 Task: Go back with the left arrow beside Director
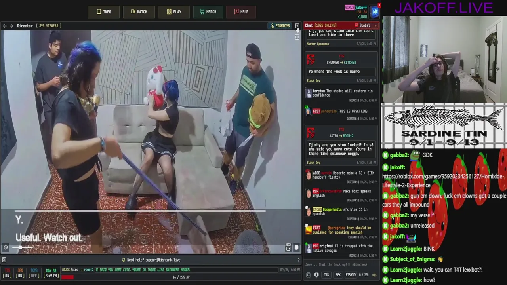click(x=5, y=26)
